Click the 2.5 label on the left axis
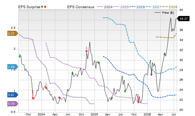Image resolution: width=195 pixels, height=116 pixels. pos(13,28)
